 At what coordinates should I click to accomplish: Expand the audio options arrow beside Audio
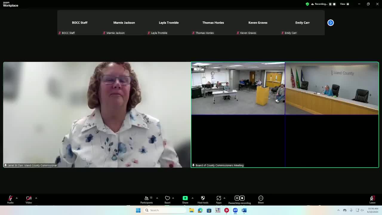click(x=17, y=198)
